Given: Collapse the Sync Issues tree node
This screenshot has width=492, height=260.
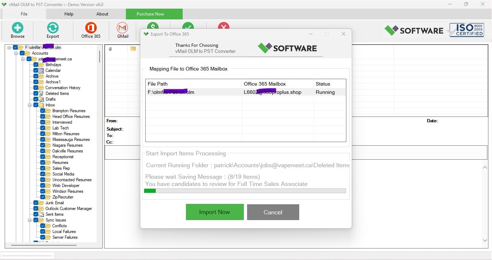Looking at the screenshot, I should [x=30, y=220].
